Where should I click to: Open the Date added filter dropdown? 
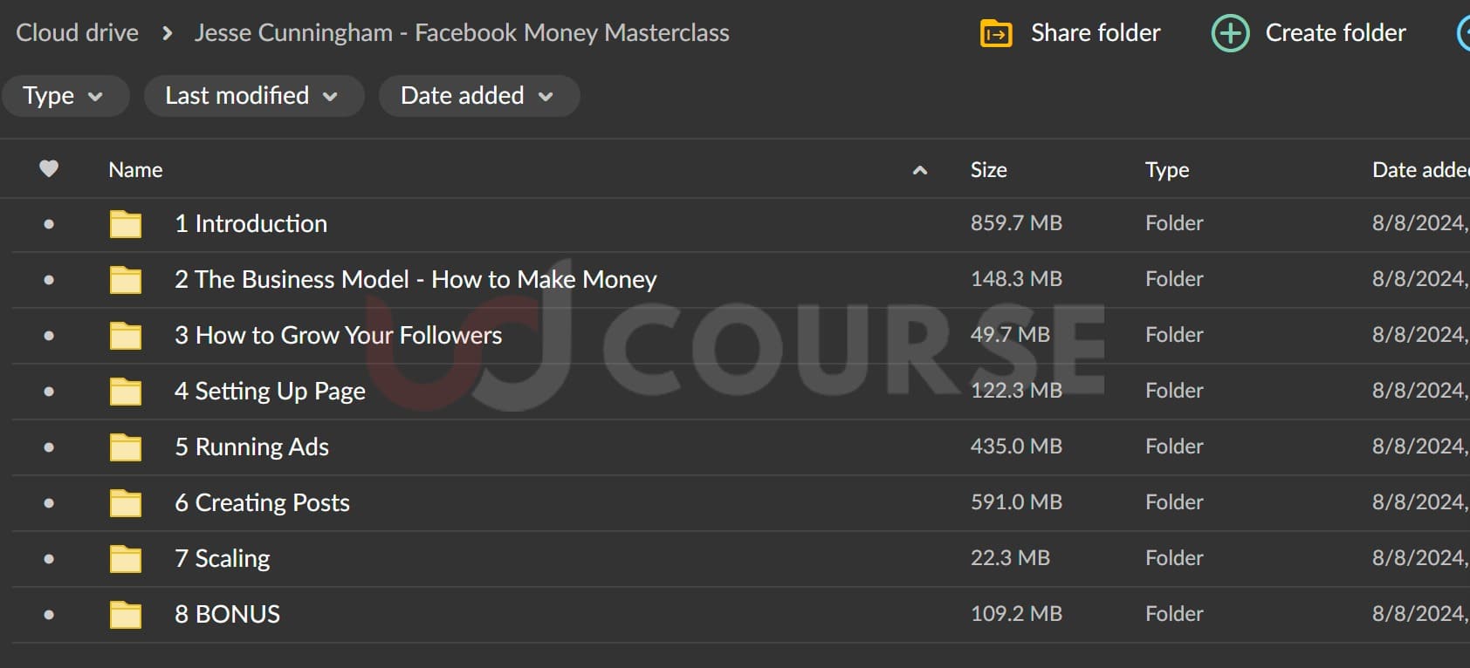point(477,96)
